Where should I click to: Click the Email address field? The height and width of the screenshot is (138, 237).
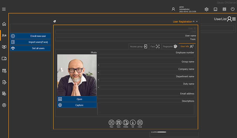tap(146, 97)
